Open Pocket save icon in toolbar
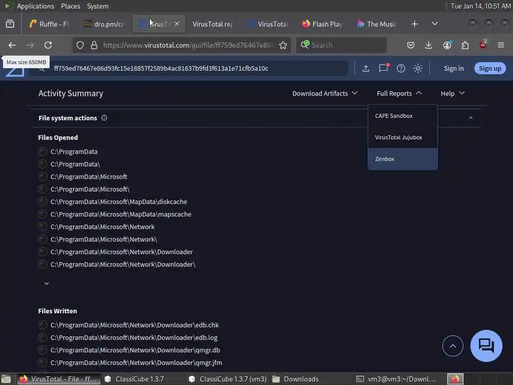Viewport: 513px width, 385px height. pos(411,45)
